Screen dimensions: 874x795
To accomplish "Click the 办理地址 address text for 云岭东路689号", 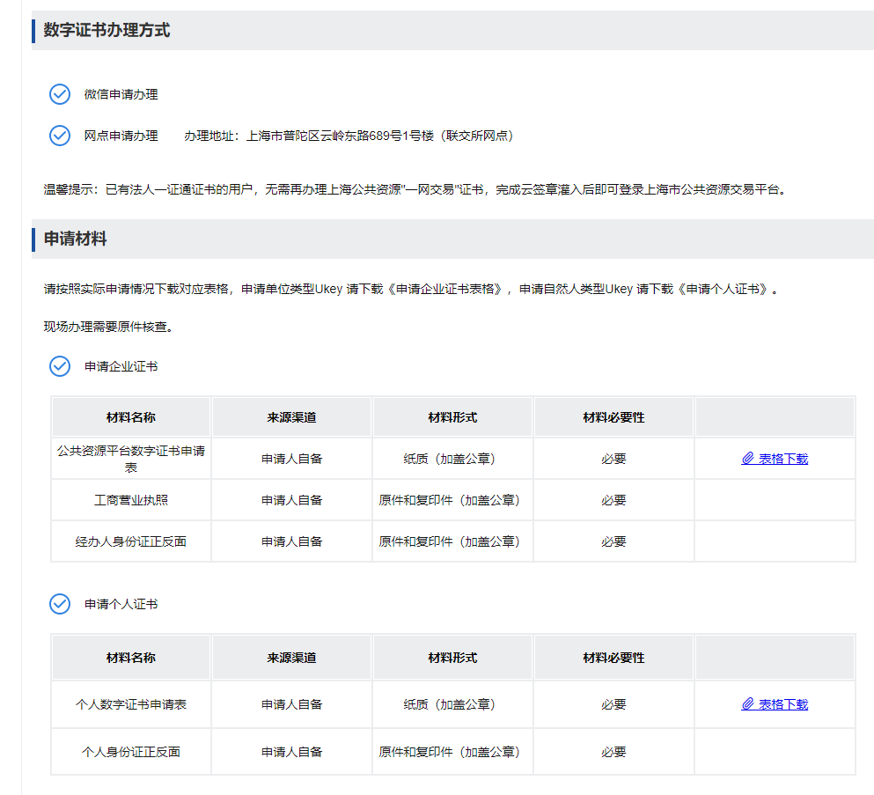I will [x=349, y=136].
